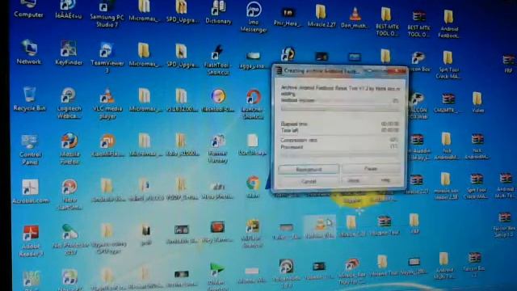Launch Net Protector 2017 shortcut

pos(70,239)
